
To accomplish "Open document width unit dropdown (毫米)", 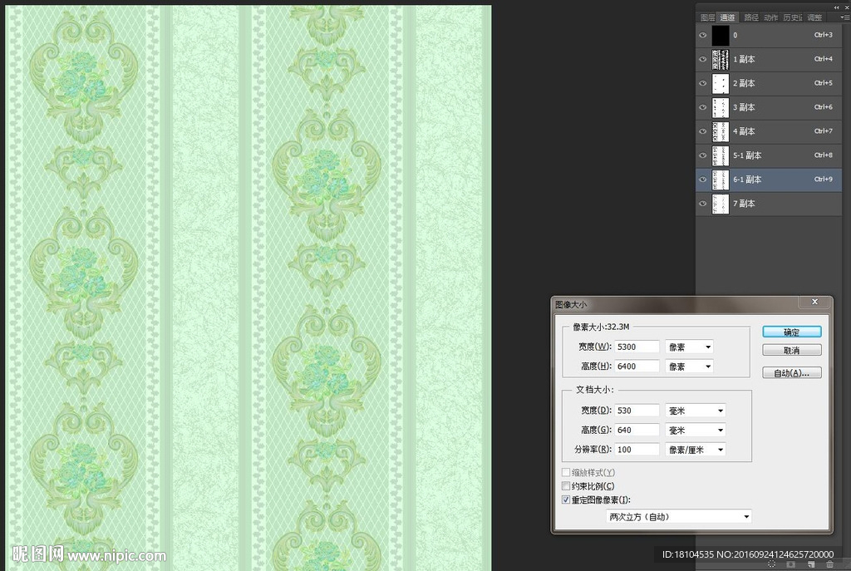I will click(x=696, y=411).
